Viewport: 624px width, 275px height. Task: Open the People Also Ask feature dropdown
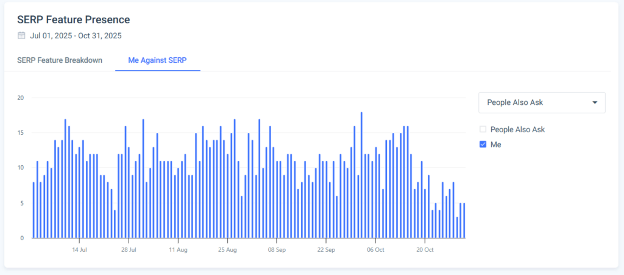(542, 102)
